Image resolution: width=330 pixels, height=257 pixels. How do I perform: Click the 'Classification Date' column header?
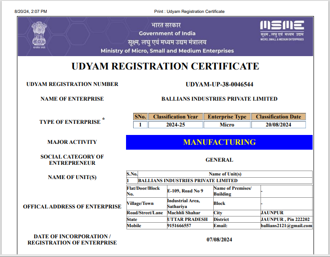point(278,117)
